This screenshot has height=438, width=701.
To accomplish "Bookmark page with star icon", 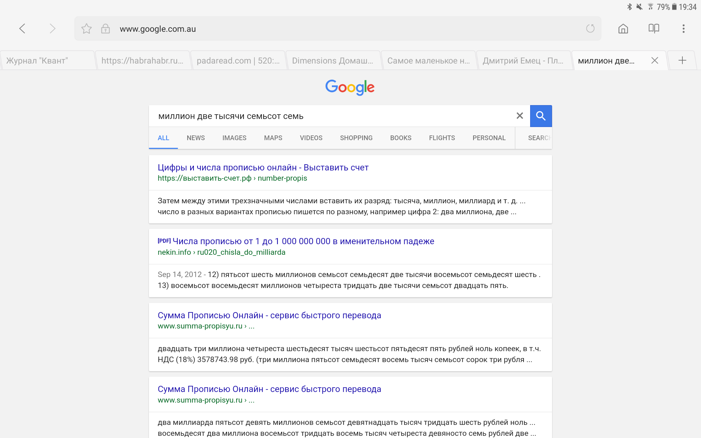I will pyautogui.click(x=87, y=28).
